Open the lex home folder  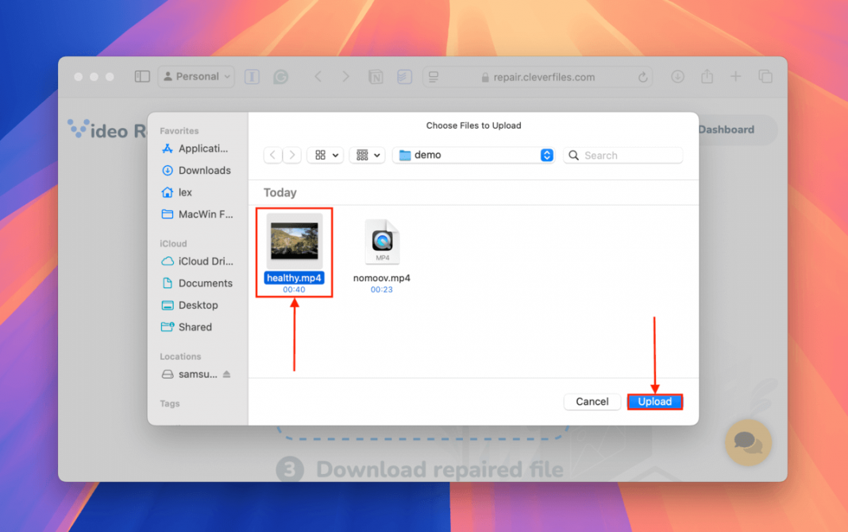(185, 192)
